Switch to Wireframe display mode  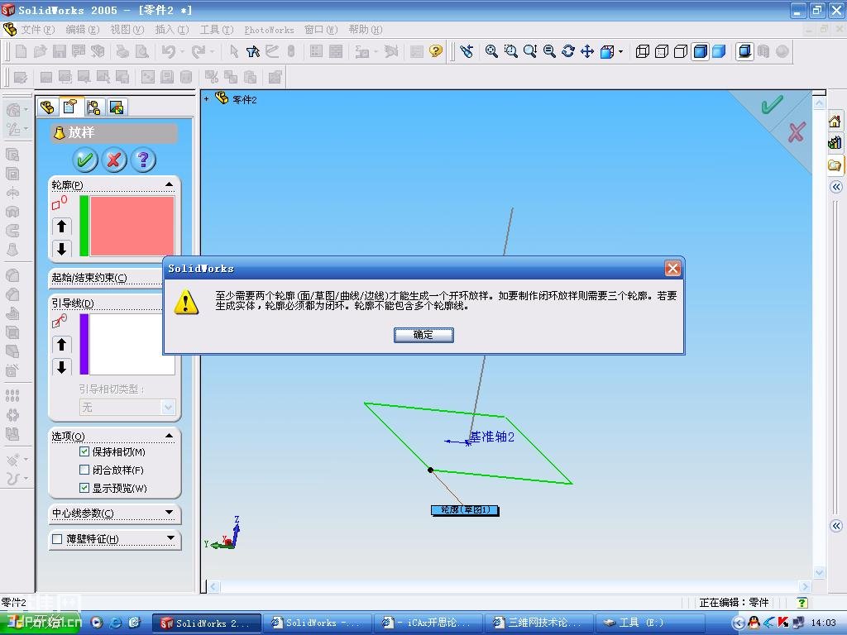coord(642,51)
